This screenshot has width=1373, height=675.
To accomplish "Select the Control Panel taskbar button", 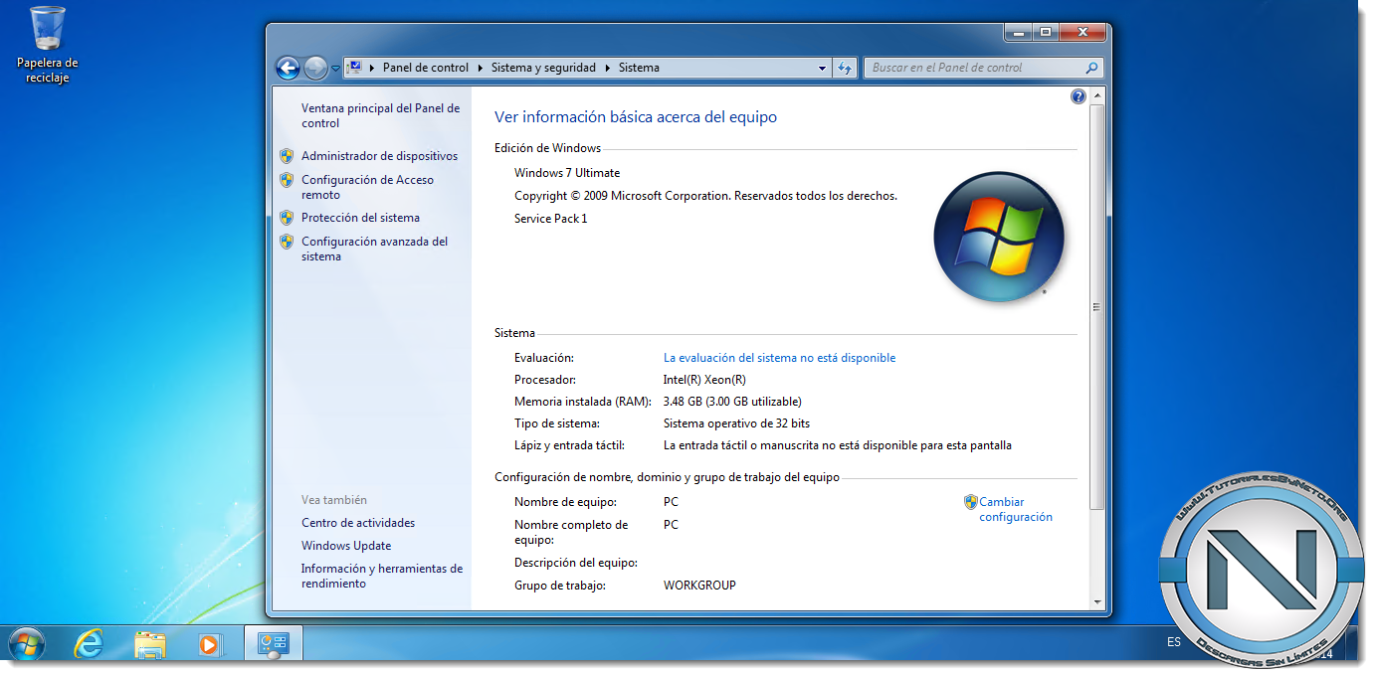I will point(274,644).
